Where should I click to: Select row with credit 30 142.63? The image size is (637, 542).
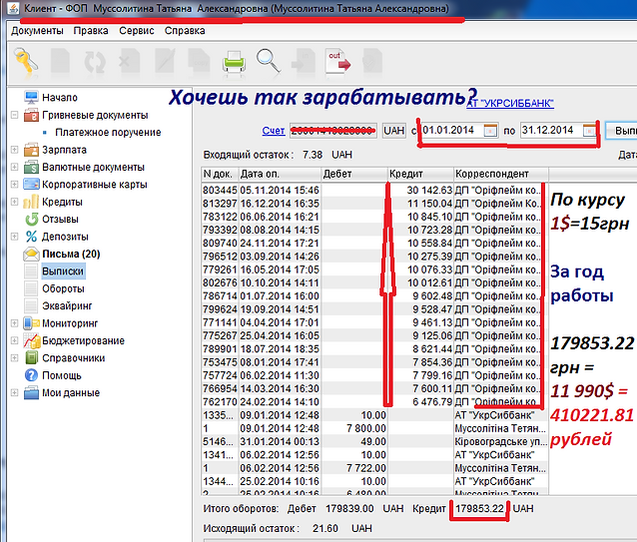pos(374,190)
